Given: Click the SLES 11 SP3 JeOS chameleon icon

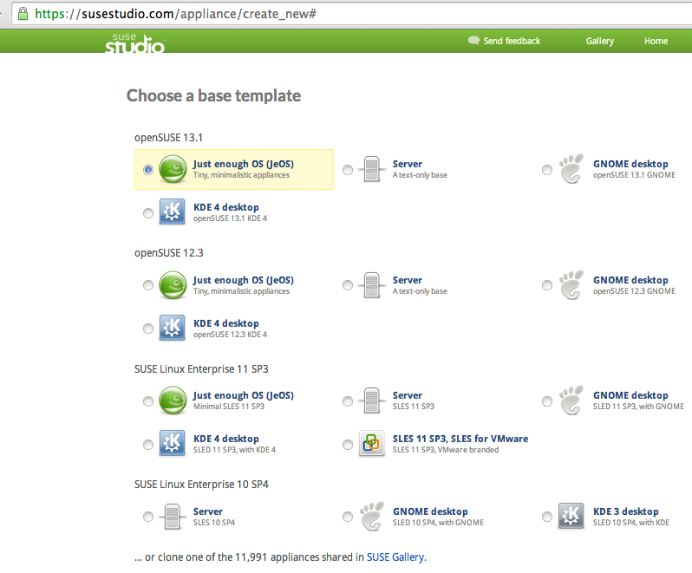Looking at the screenshot, I should pos(173,400).
